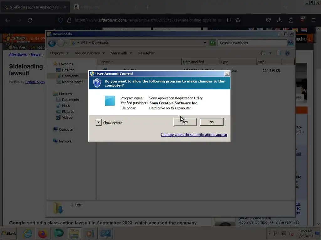The width and height of the screenshot is (321, 240).
Task: Click the Search Downloads magnifier icon
Action: [291, 43]
